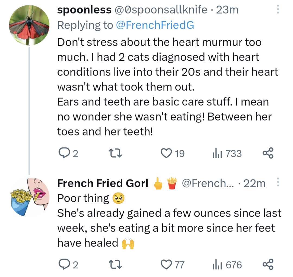
Task: Share French Fried Gorl's tweet
Action: (268, 264)
